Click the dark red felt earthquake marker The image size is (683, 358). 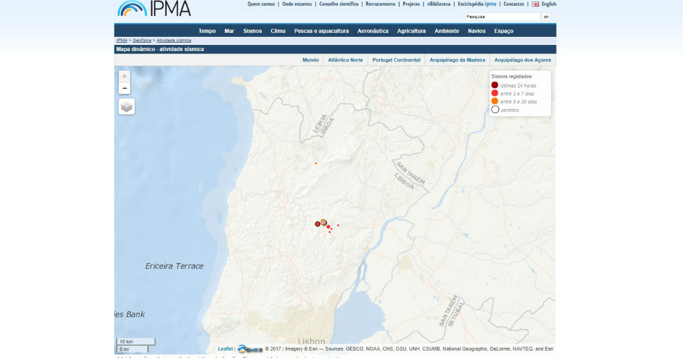[318, 224]
